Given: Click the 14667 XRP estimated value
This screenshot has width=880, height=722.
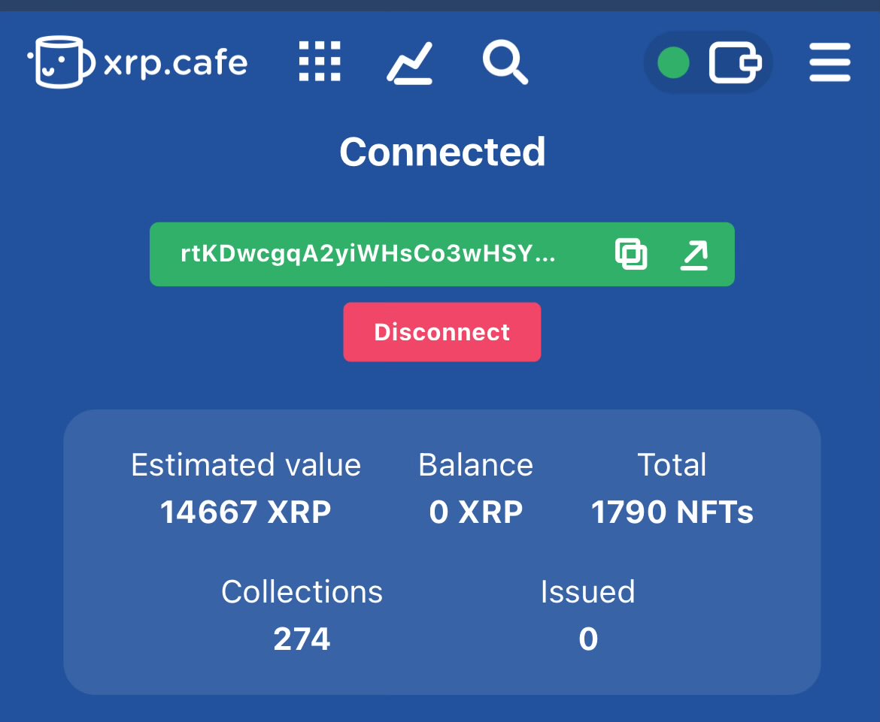Looking at the screenshot, I should pyautogui.click(x=246, y=512).
